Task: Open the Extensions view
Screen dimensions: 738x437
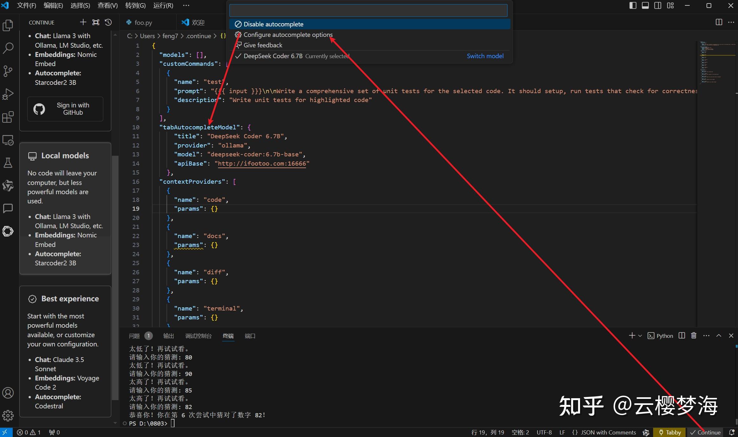Action: [8, 117]
